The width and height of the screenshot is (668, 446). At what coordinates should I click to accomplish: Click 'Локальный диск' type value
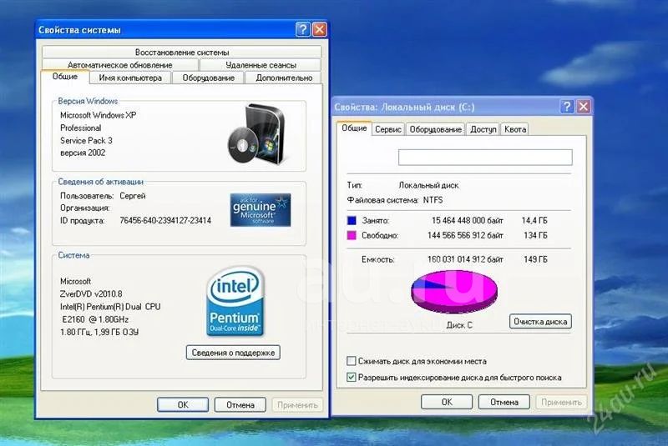tap(428, 185)
